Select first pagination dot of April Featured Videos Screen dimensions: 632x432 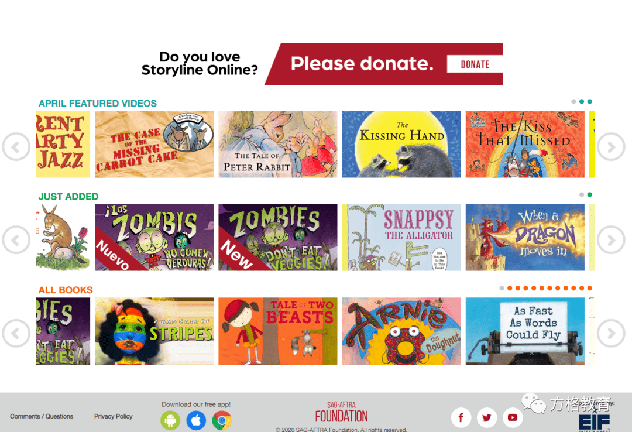coord(573,102)
